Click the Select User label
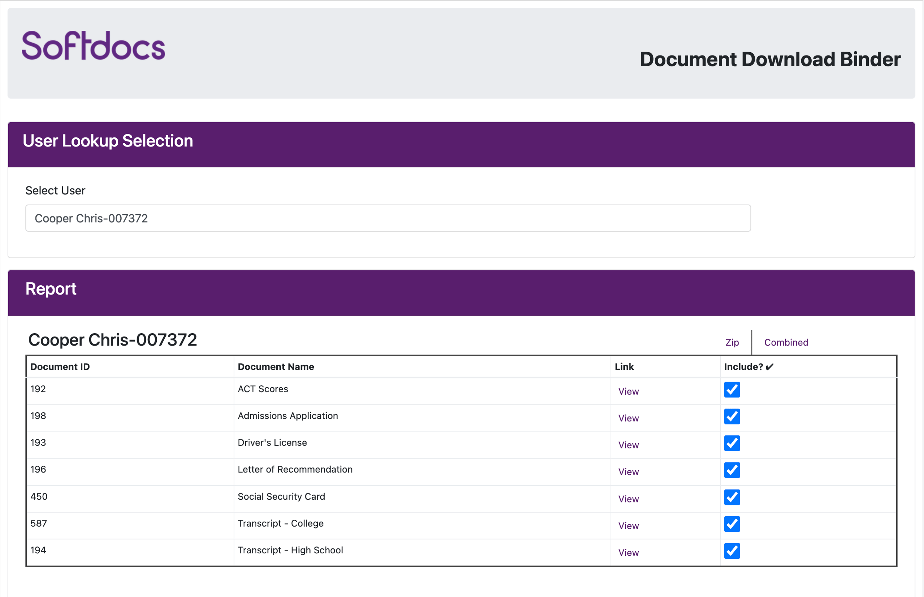The width and height of the screenshot is (924, 597). (55, 190)
